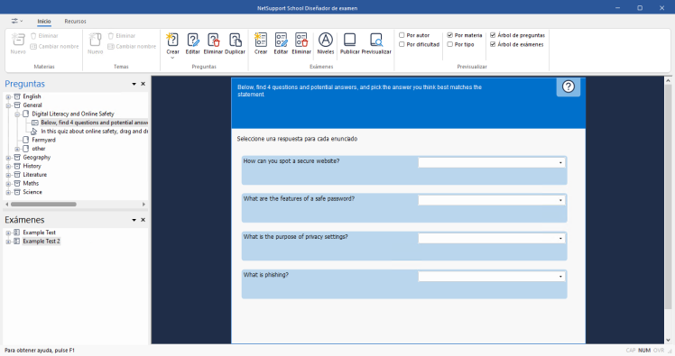Switch to the Inicio ribbon tab
Screen dimensions: 675x356
[x=44, y=21]
